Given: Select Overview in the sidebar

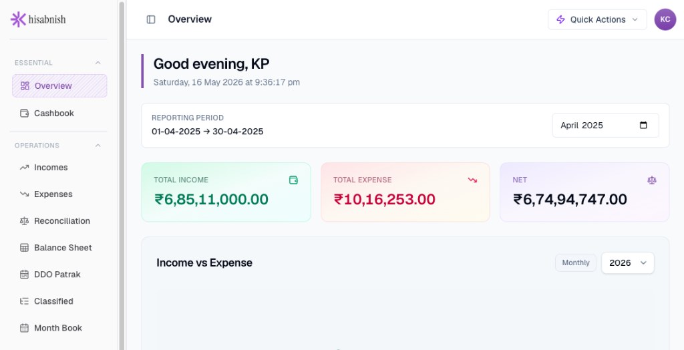Looking at the screenshot, I should (x=59, y=85).
